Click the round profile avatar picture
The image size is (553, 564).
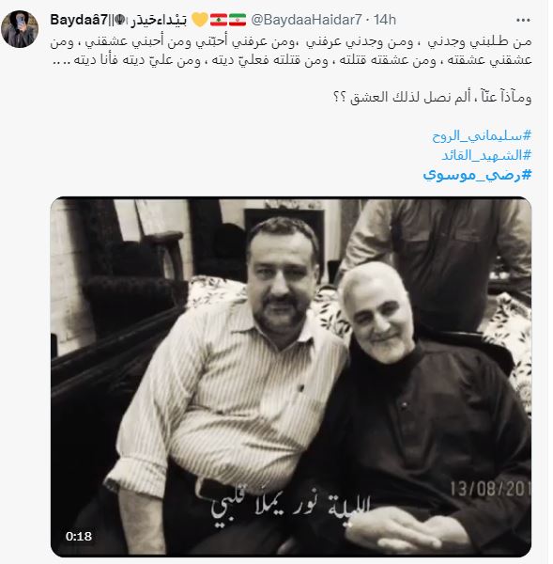20,29
